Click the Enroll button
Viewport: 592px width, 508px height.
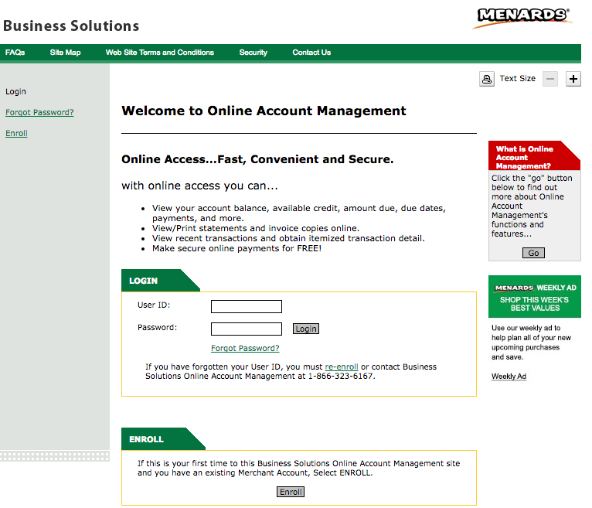291,492
